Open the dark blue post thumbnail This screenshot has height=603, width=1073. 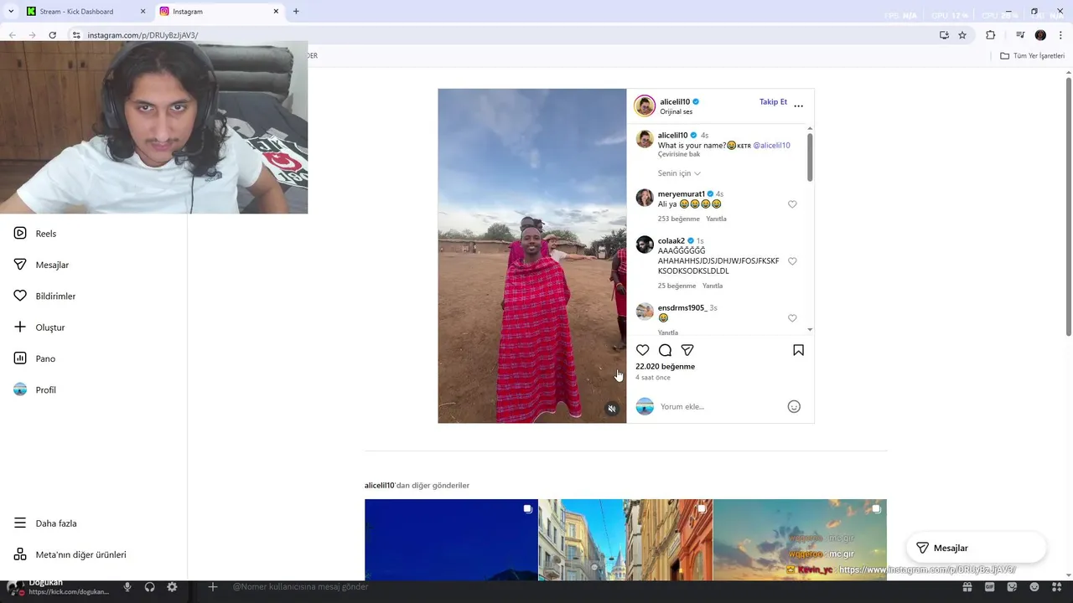pos(451,540)
